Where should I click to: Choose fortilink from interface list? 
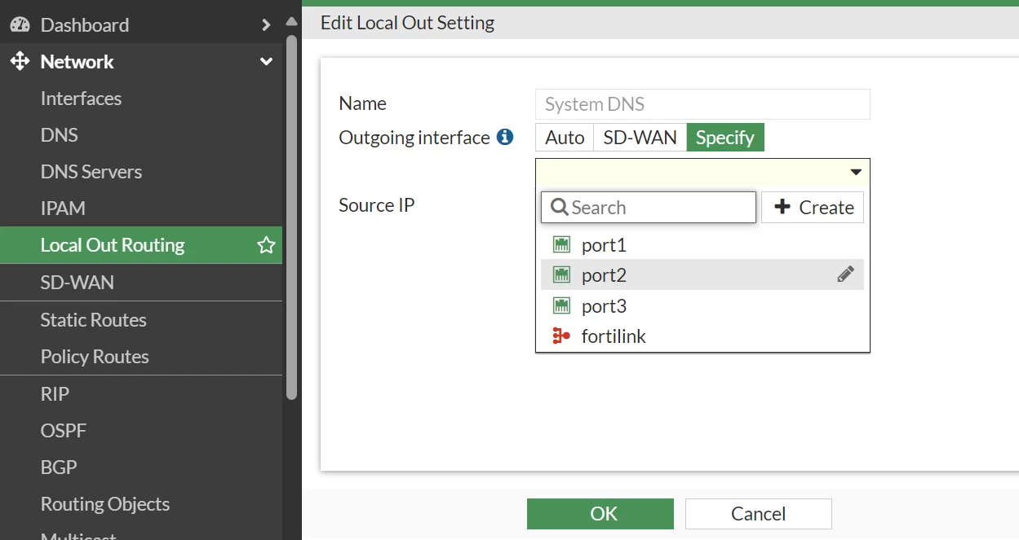702,336
